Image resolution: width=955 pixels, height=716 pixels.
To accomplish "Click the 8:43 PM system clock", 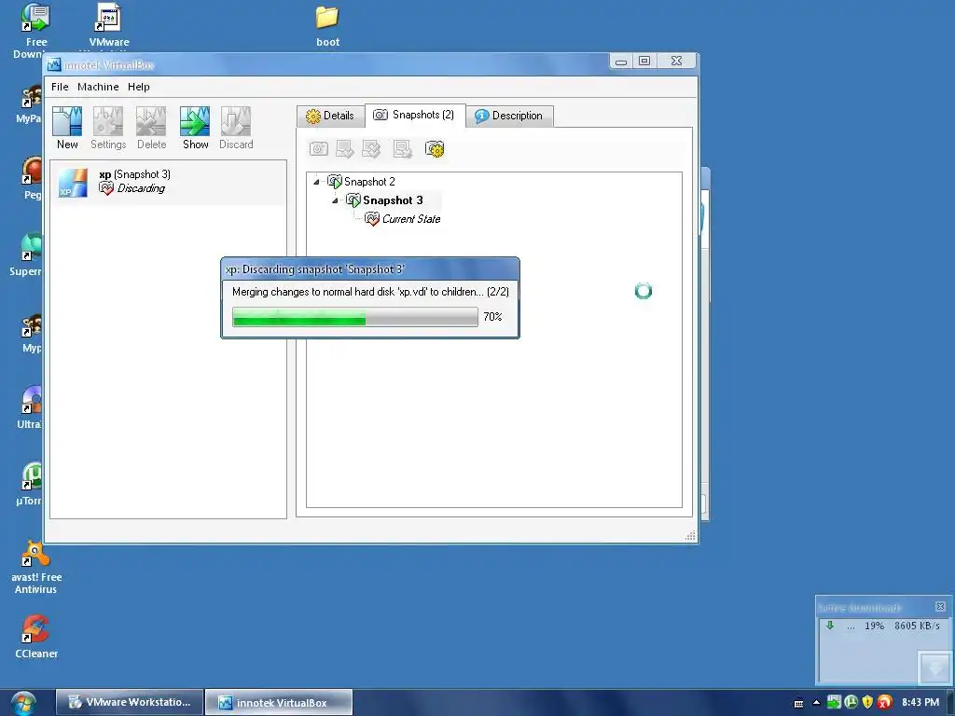I will click(x=920, y=702).
